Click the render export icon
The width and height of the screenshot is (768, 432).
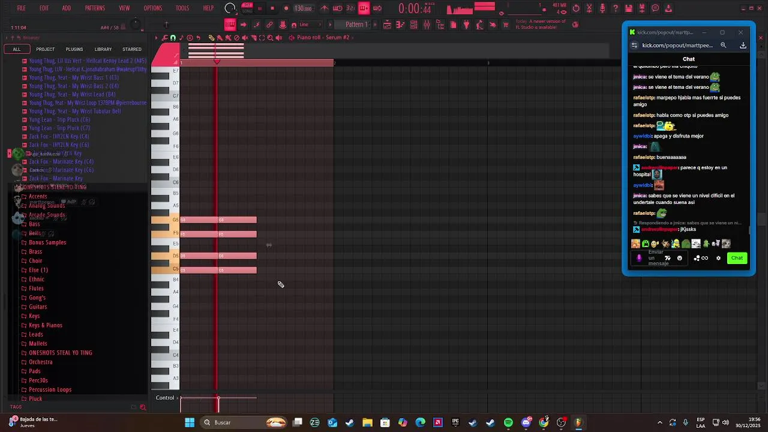642,8
